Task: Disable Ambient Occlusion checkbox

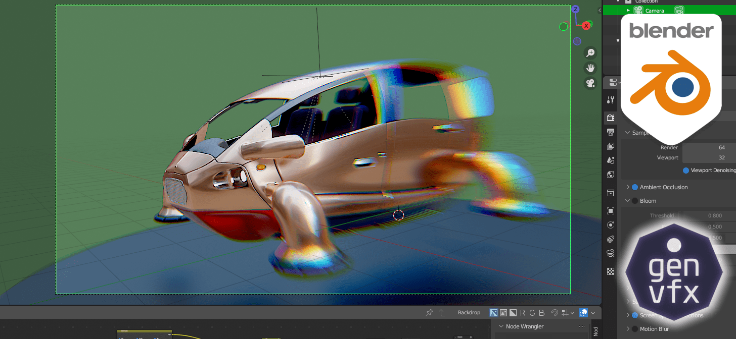Action: point(635,187)
